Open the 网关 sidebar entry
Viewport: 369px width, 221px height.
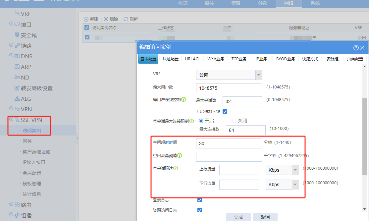click(27, 141)
